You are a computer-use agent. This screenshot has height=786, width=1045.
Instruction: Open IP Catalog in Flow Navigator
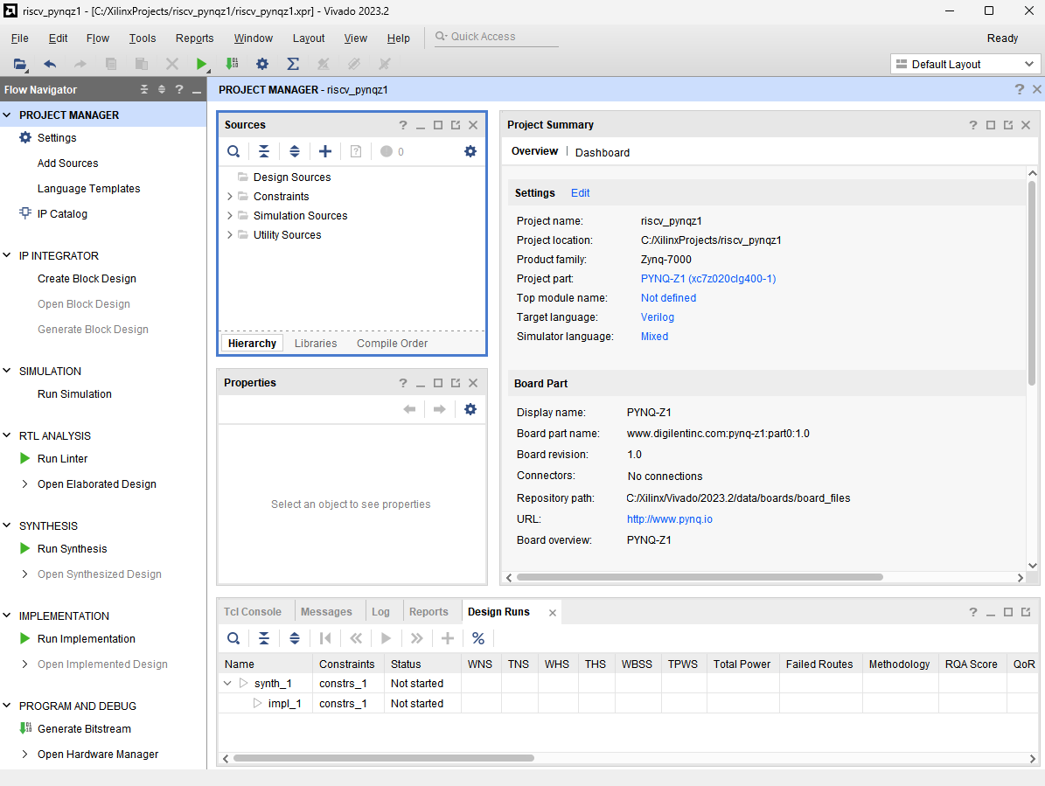coord(61,214)
